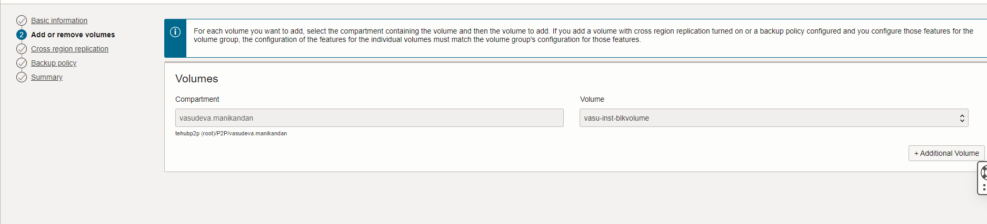Click the step 2 number badge
Screen dimensions: 987x224
[x=22, y=35]
